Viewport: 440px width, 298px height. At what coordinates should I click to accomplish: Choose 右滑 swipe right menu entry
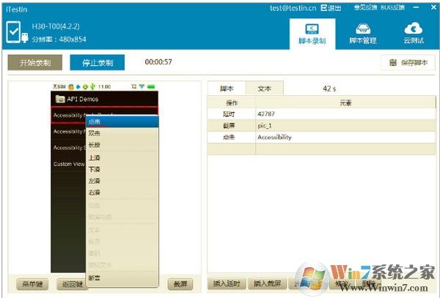(x=122, y=193)
